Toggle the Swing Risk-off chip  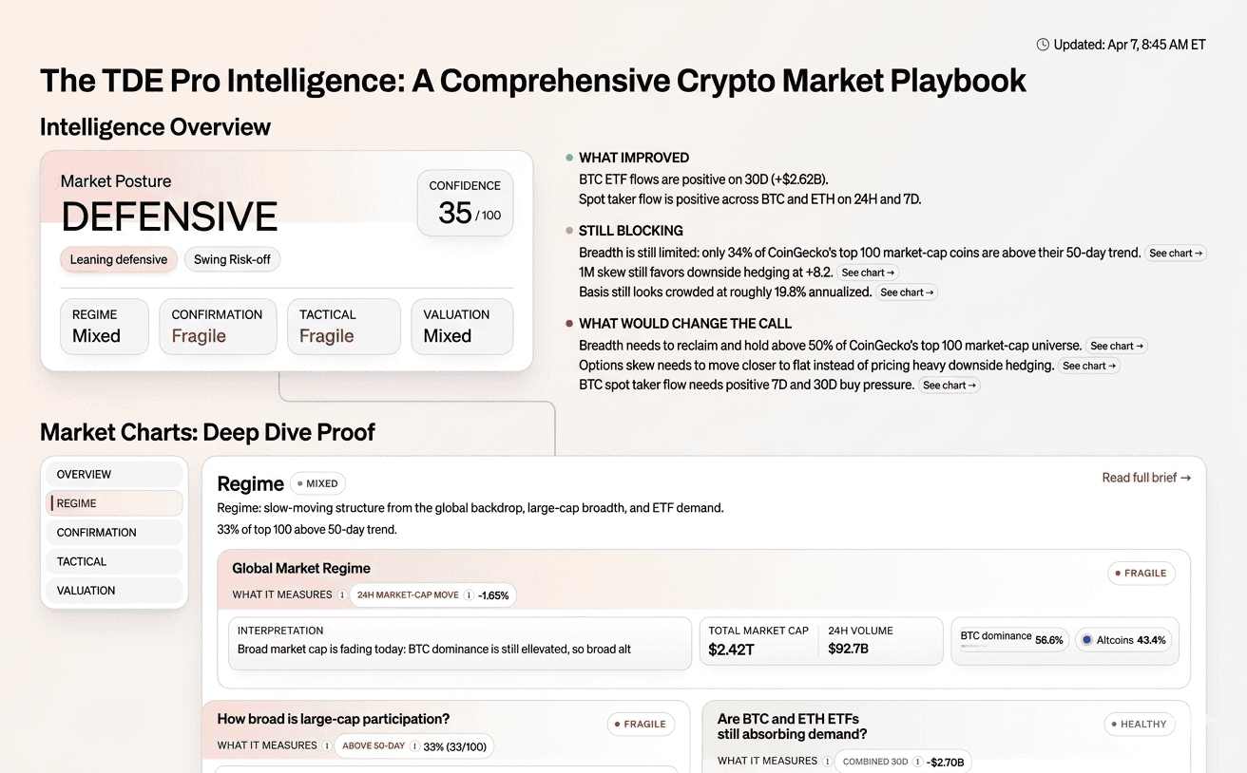pyautogui.click(x=232, y=259)
